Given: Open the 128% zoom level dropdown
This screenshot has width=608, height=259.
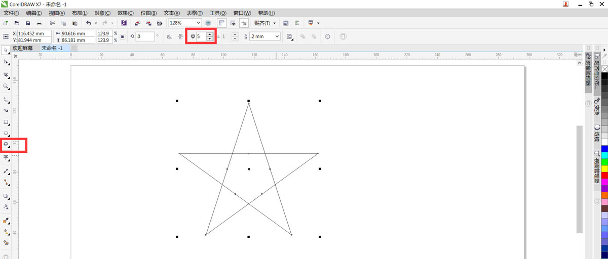Looking at the screenshot, I should tap(198, 23).
